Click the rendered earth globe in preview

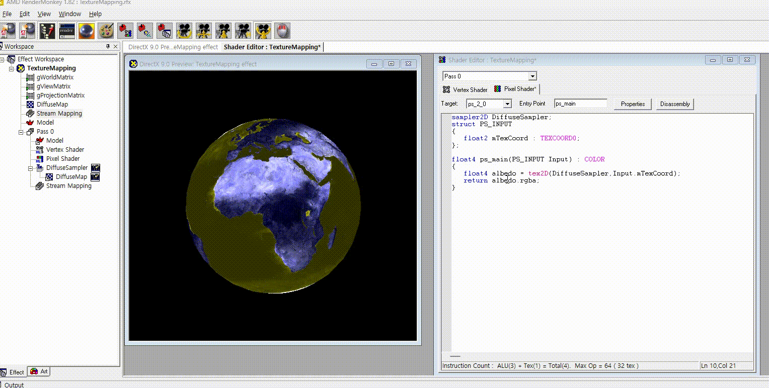272,205
